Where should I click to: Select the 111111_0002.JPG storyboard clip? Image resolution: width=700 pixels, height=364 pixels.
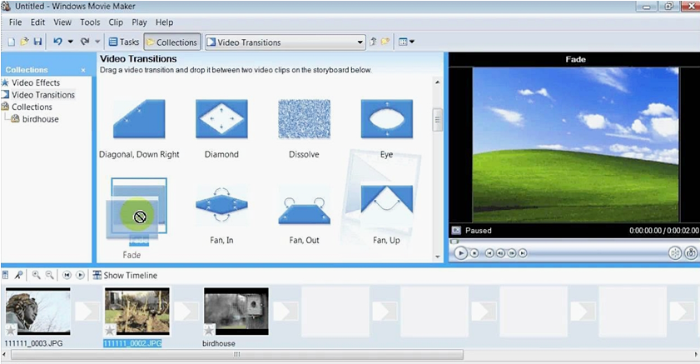[137, 312]
